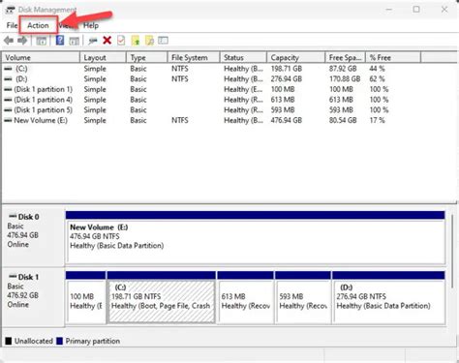Viewport: 459px width, 363px height.
Task: Click the Forward arrow toolbar icon
Action: click(x=22, y=41)
